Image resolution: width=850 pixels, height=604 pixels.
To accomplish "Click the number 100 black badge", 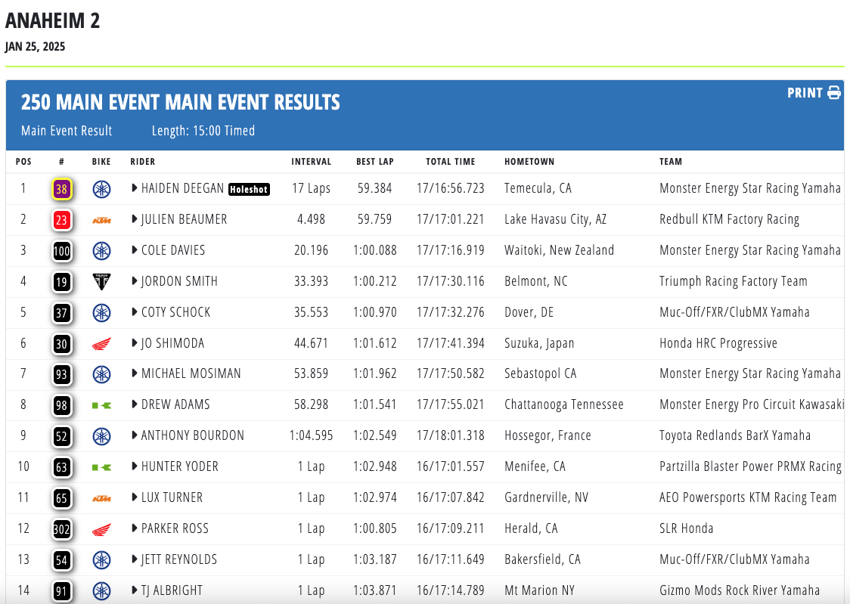I will pyautogui.click(x=62, y=251).
